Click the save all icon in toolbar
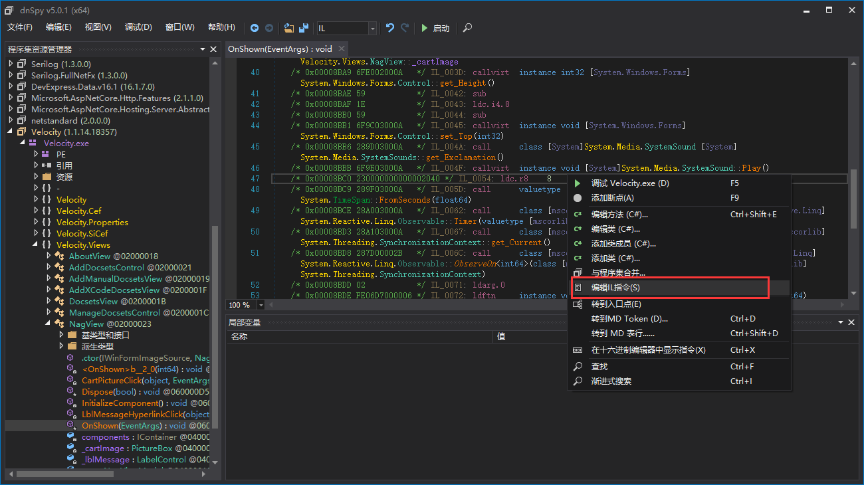864x485 pixels. click(x=304, y=28)
